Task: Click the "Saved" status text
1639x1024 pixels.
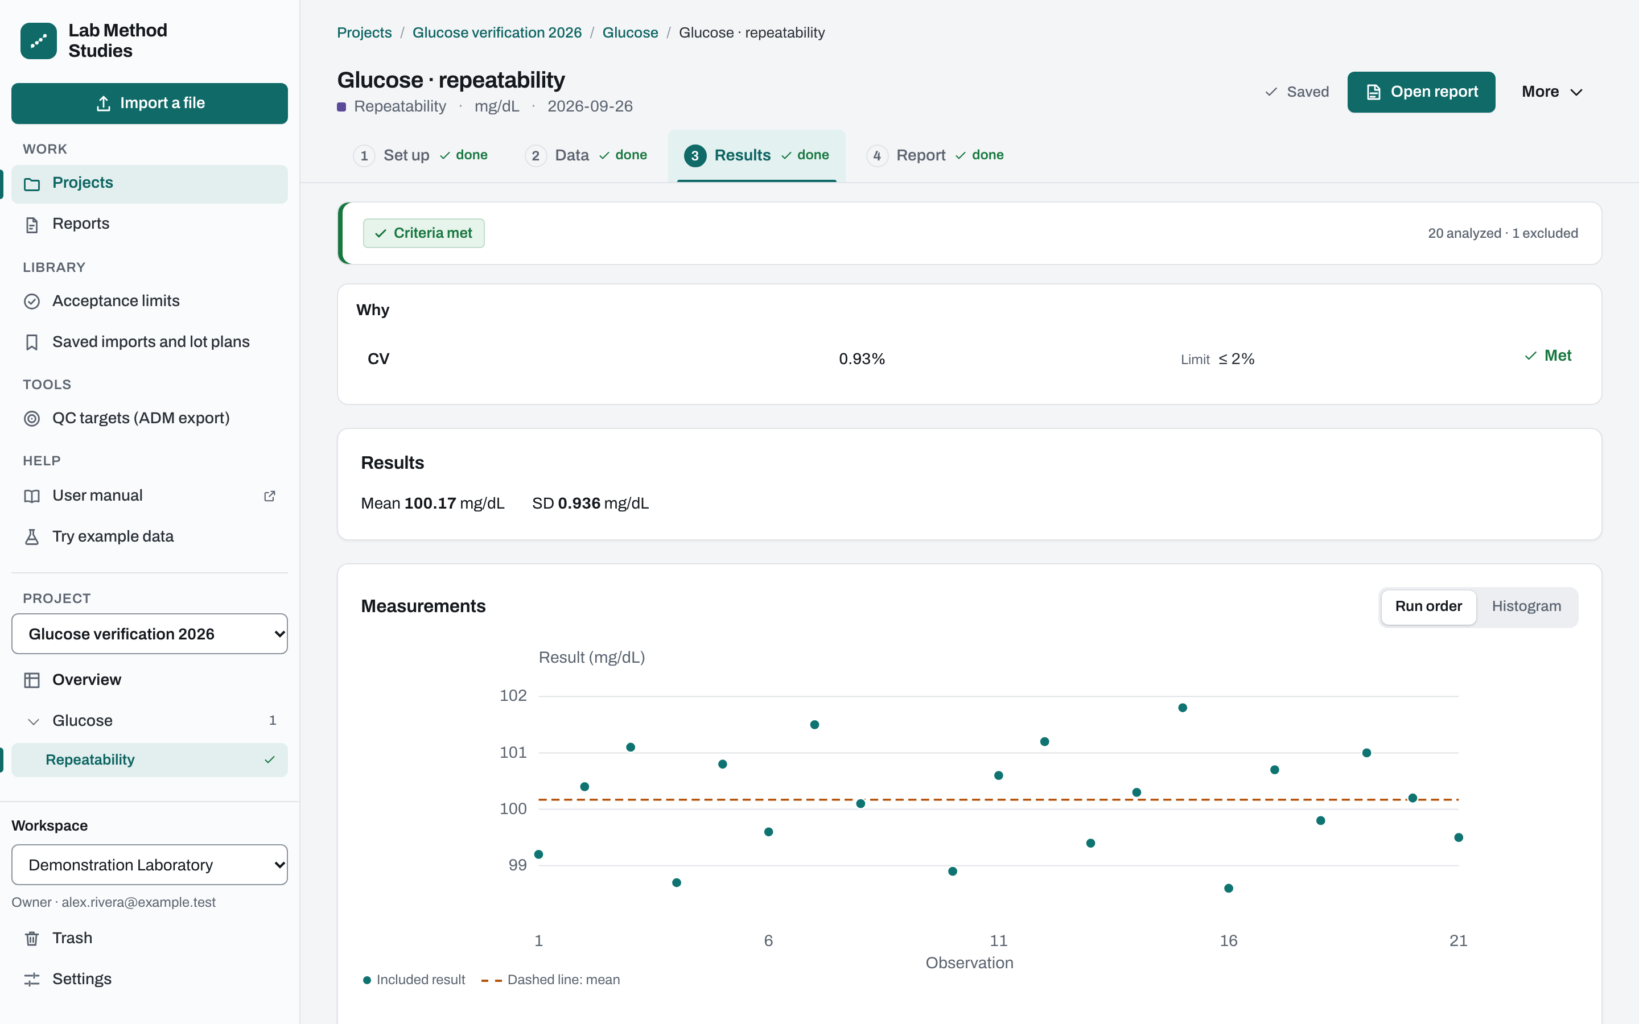Action: [x=1307, y=92]
